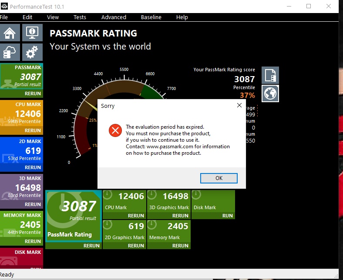The image size is (343, 280).
Task: Click the save results document icon
Action: coord(270,75)
